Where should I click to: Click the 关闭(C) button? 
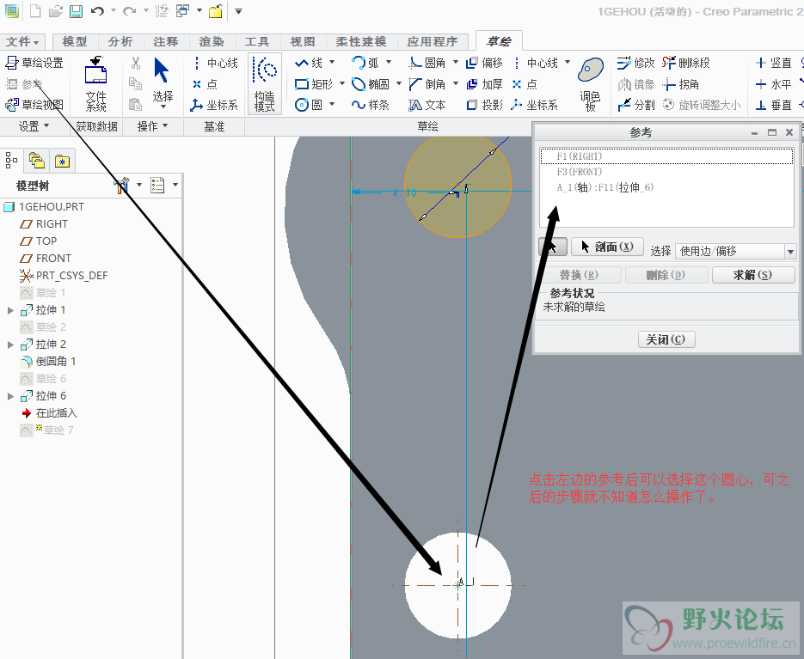click(666, 339)
